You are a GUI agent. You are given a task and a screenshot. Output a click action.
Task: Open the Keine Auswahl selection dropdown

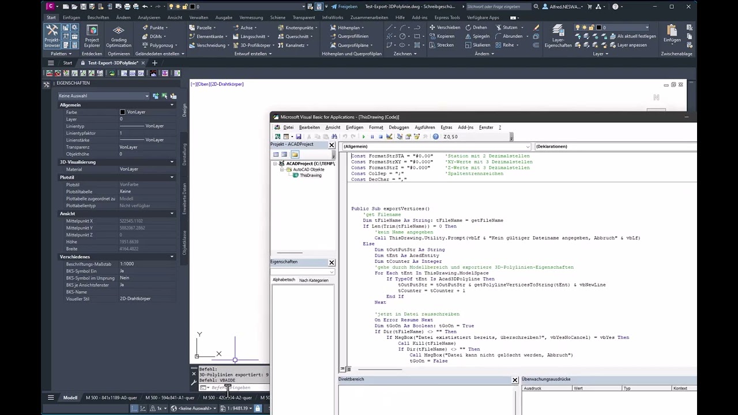(x=104, y=96)
